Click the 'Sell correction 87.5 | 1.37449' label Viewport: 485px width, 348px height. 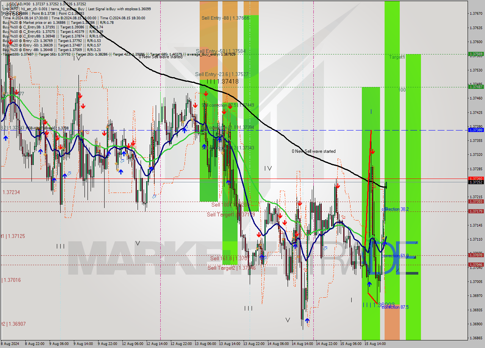(x=228, y=105)
